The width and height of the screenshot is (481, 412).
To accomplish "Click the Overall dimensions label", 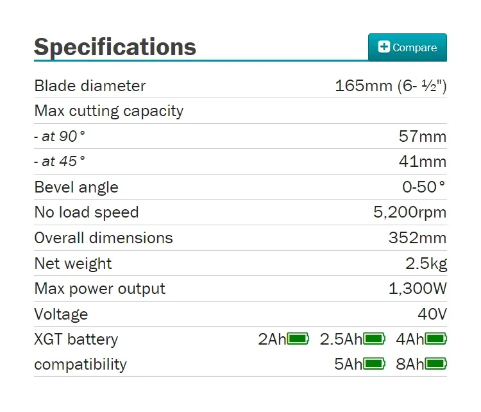I will point(104,238).
